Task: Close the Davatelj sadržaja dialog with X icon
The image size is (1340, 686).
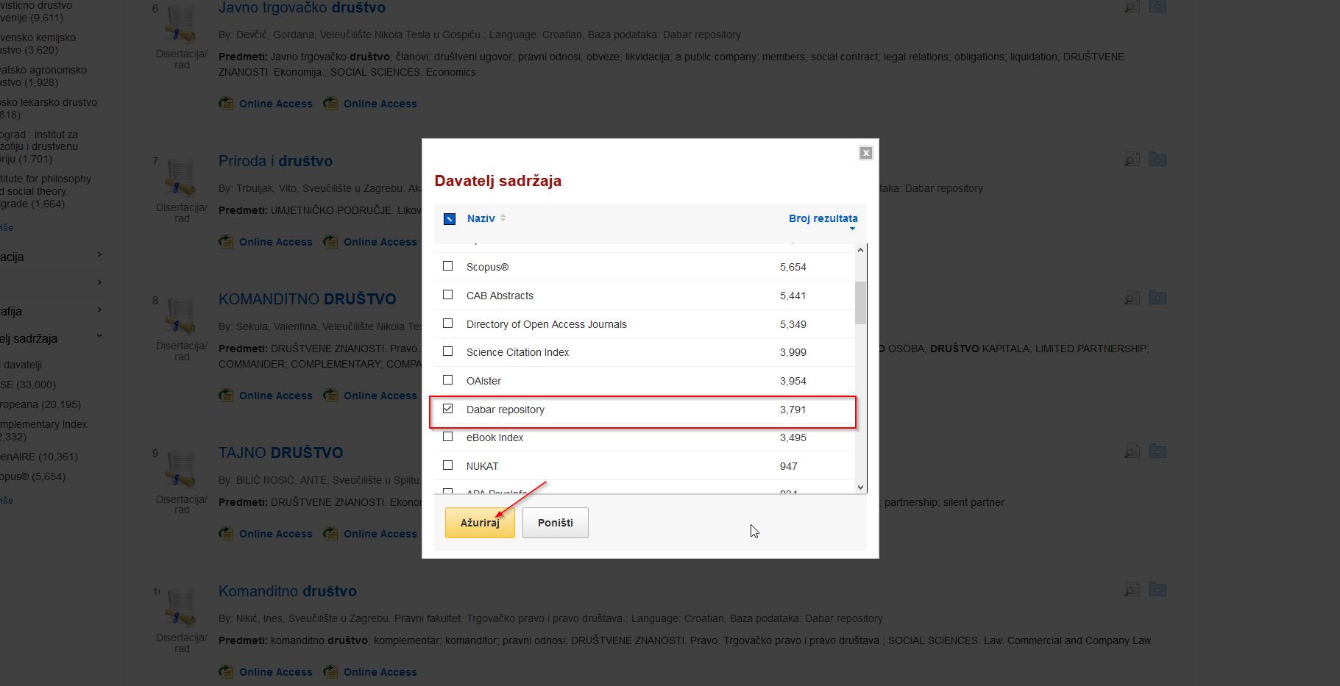Action: pyautogui.click(x=866, y=153)
